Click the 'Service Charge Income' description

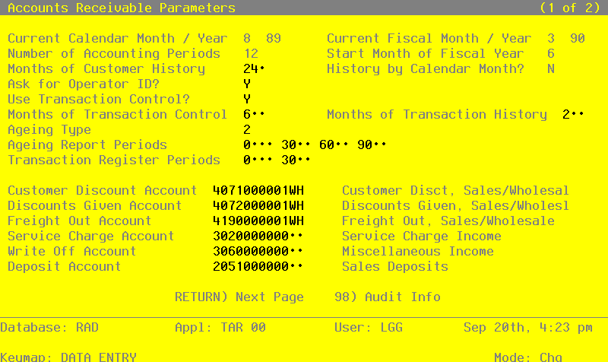[x=422, y=236]
